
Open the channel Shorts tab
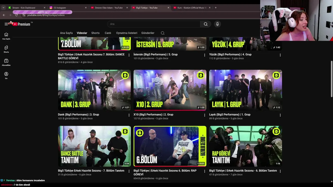95,33
